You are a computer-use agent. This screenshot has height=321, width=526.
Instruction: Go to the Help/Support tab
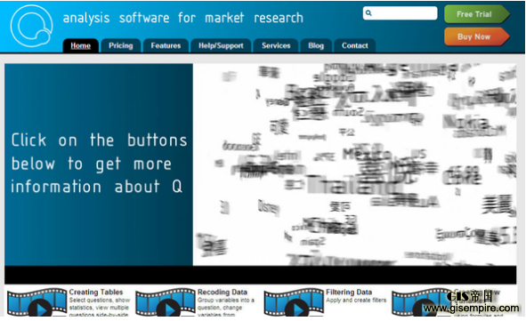(x=221, y=45)
